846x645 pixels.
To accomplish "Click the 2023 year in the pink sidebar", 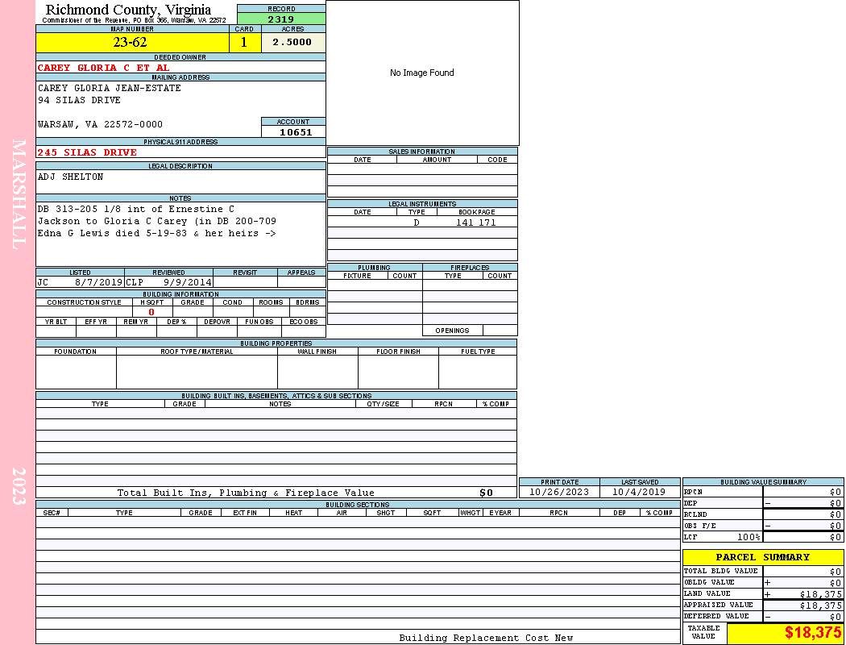I will coord(19,485).
